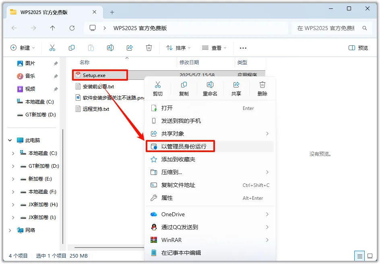Select 重命名 in the context menu
The height and width of the screenshot is (264, 380).
coord(210,89)
